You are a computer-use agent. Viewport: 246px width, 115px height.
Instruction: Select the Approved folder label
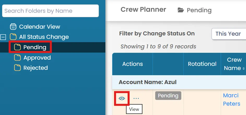click(37, 58)
